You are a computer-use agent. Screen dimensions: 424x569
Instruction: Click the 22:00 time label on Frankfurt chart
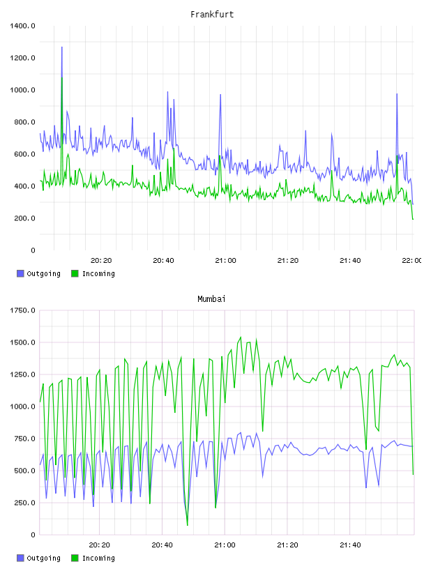click(412, 261)
